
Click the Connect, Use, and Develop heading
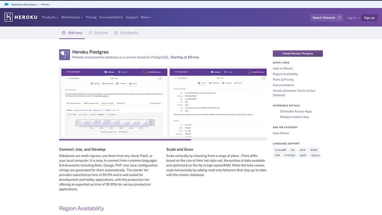tap(82, 149)
